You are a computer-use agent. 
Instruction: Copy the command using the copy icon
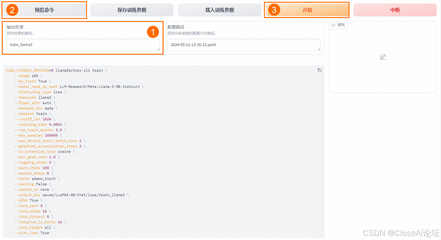coord(320,70)
